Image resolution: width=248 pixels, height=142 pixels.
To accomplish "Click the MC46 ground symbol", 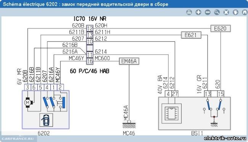I will [x=129, y=124].
